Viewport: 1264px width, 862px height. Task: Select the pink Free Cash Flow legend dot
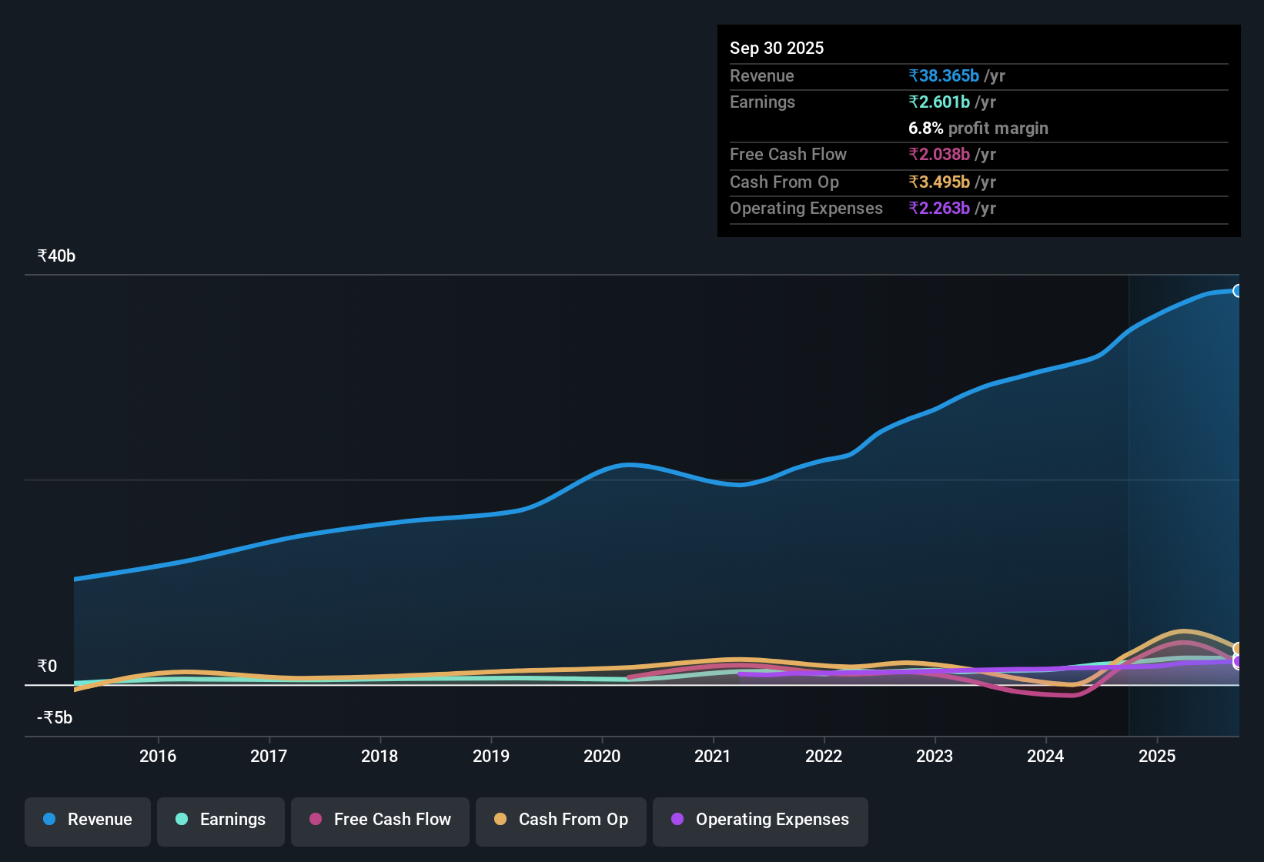[x=315, y=820]
